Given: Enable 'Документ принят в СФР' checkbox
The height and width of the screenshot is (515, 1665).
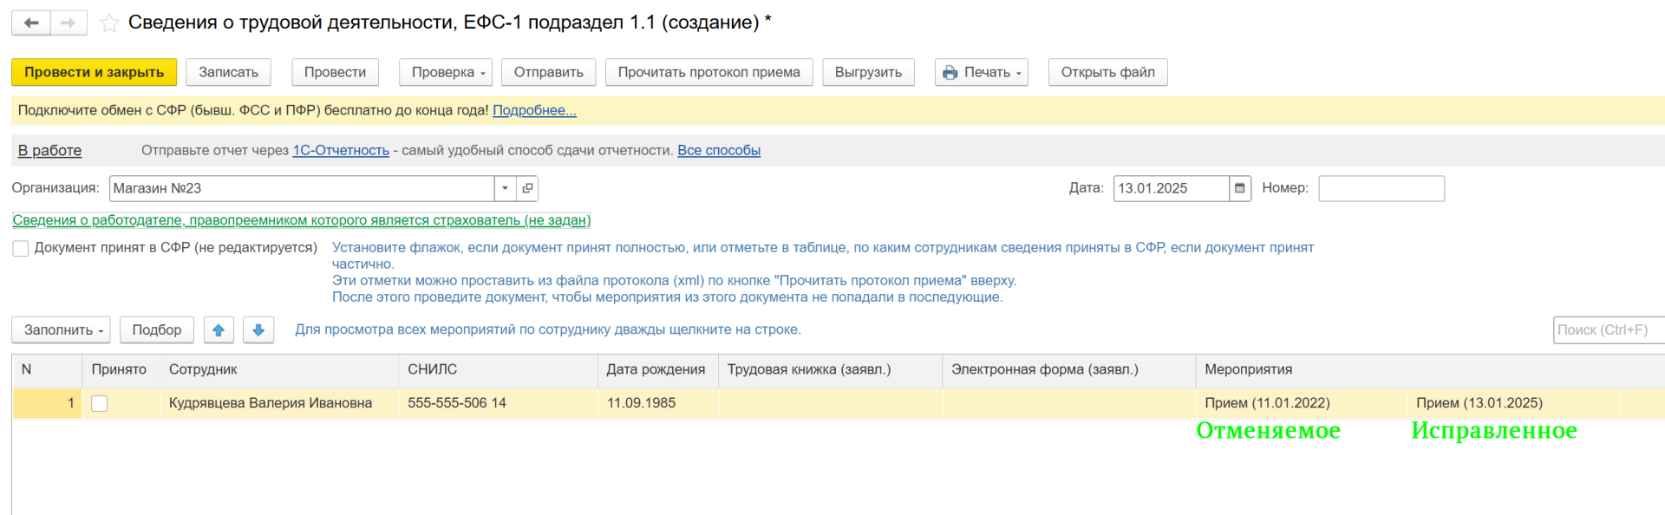Looking at the screenshot, I should click(x=21, y=249).
